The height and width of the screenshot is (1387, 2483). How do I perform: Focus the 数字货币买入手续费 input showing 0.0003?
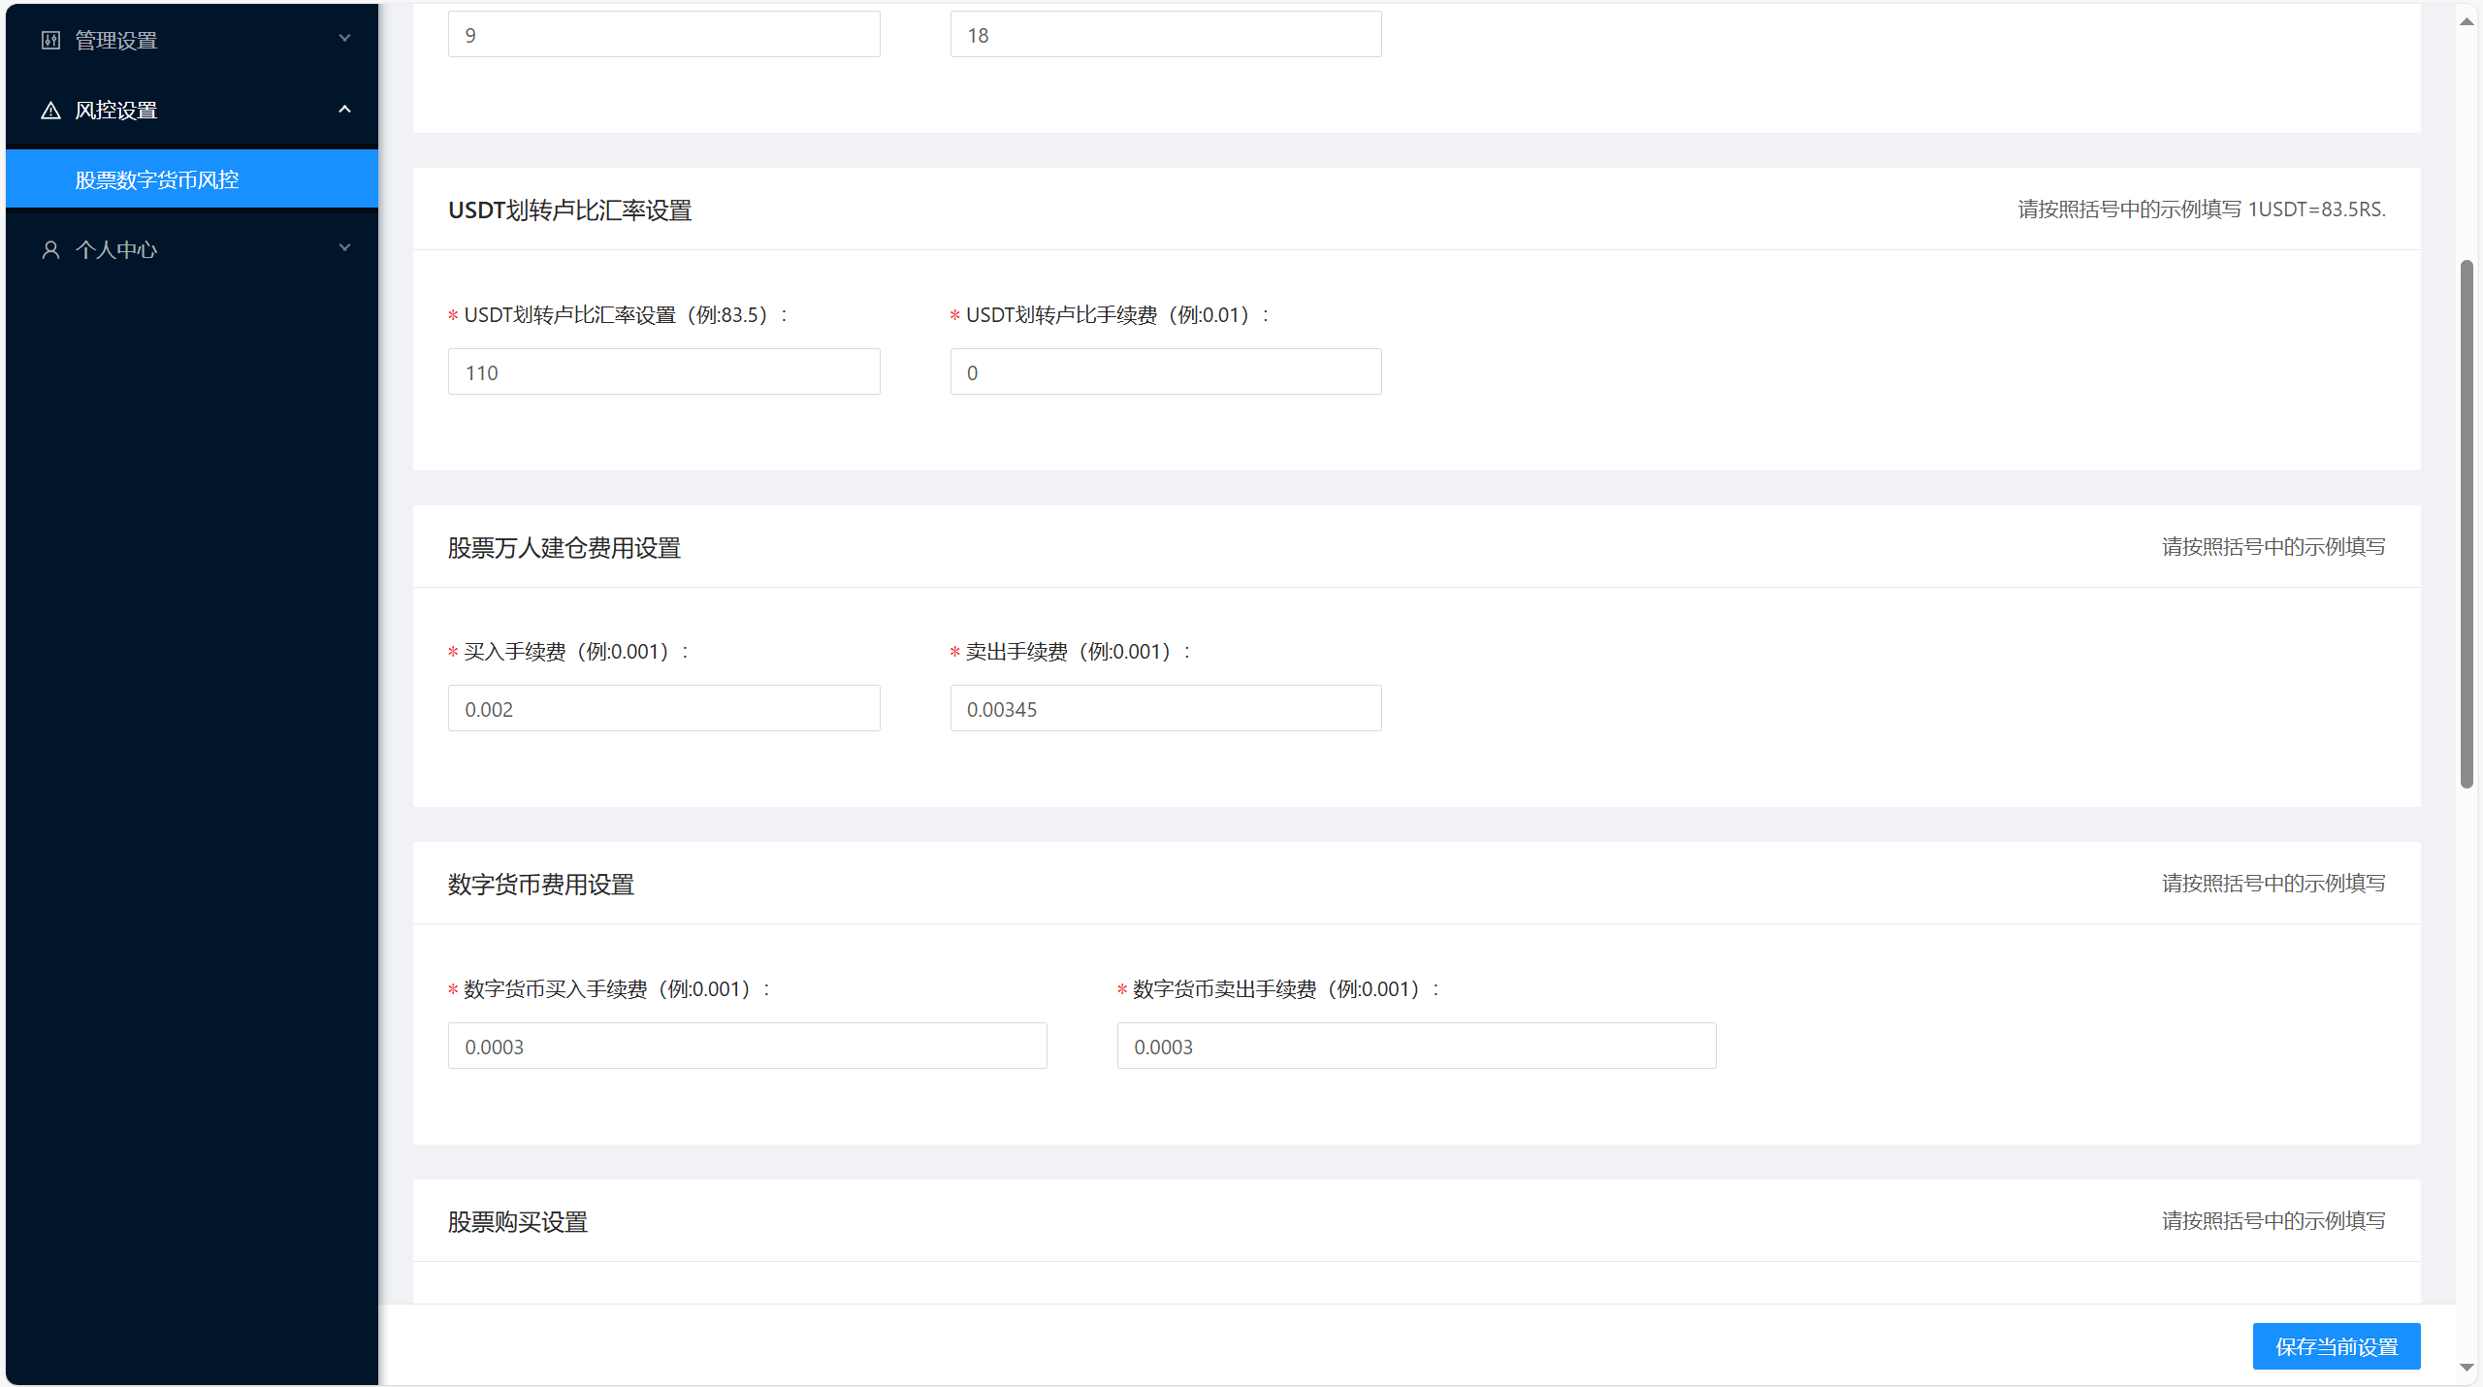point(746,1046)
